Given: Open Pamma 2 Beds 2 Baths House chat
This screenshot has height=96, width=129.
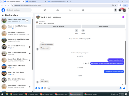Looking at the screenshot, I should (16, 27).
